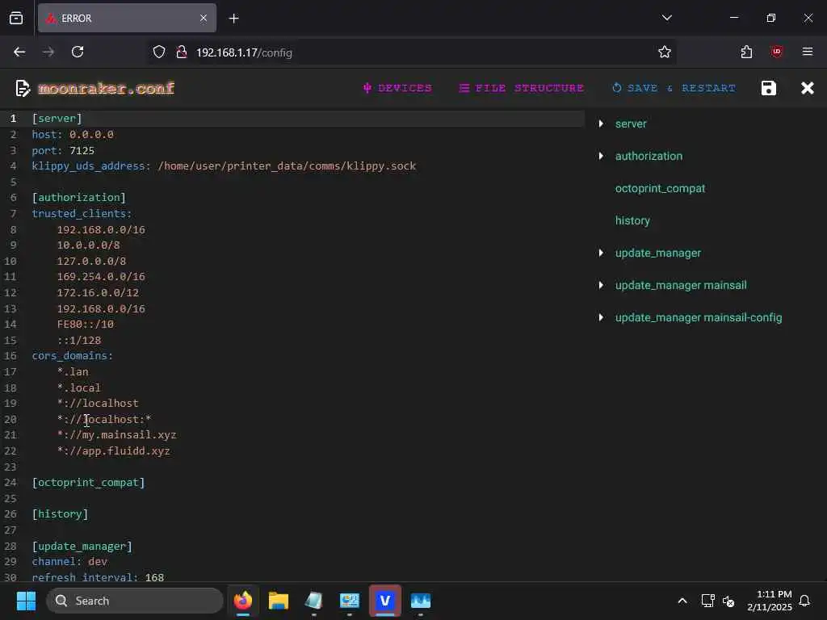Open the browser extensions puzzle icon
827x620 pixels.
point(746,52)
